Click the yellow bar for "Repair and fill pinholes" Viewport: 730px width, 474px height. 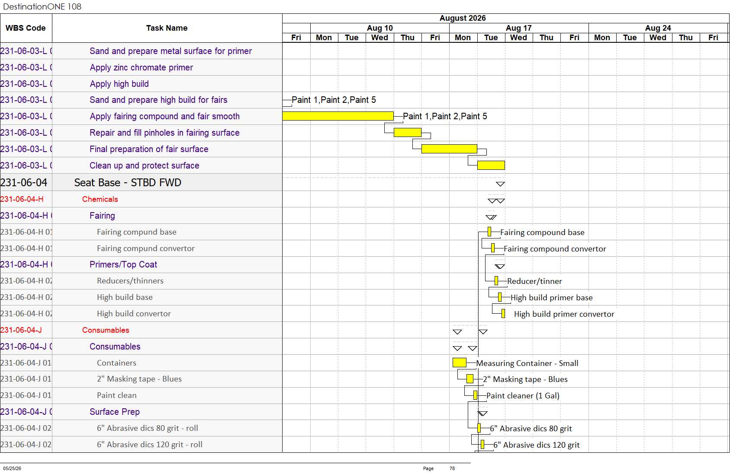pyautogui.click(x=408, y=132)
